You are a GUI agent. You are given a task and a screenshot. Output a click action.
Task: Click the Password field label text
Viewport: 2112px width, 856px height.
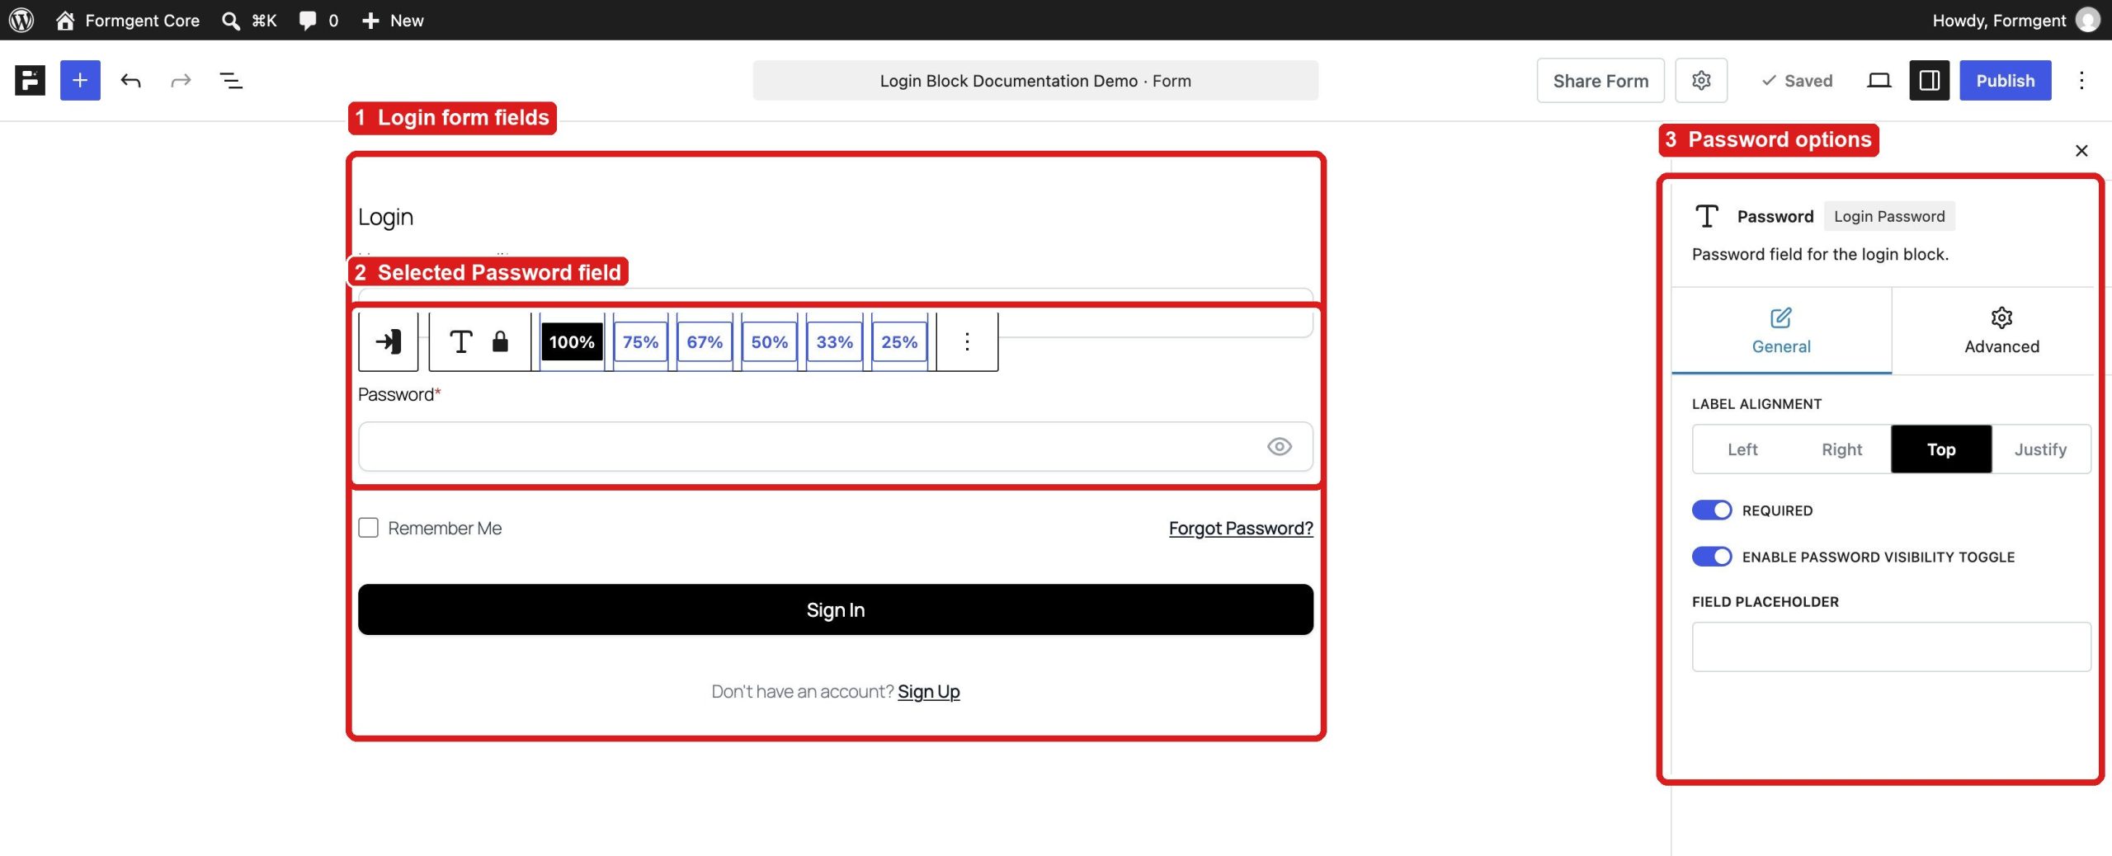click(x=395, y=394)
